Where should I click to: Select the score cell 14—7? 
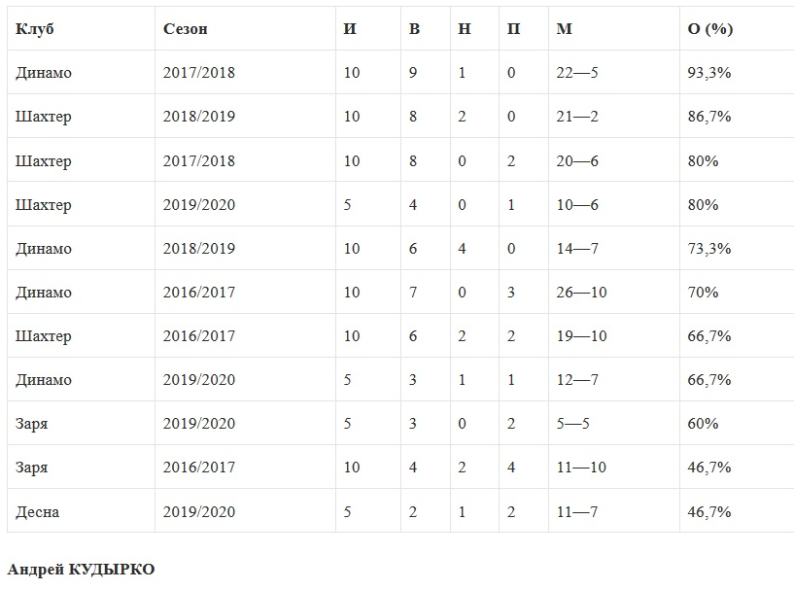577,249
